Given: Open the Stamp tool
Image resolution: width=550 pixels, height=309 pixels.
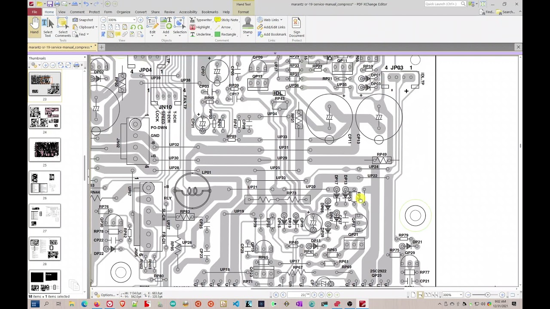Looking at the screenshot, I should point(247,26).
